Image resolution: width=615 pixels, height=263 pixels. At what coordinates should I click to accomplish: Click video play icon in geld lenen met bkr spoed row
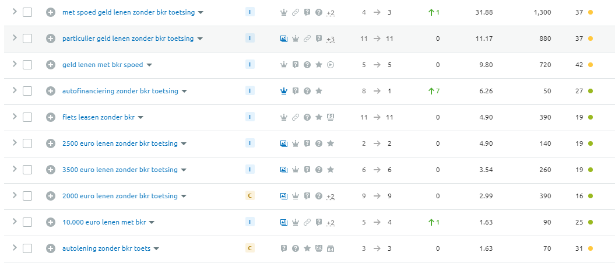pos(331,65)
